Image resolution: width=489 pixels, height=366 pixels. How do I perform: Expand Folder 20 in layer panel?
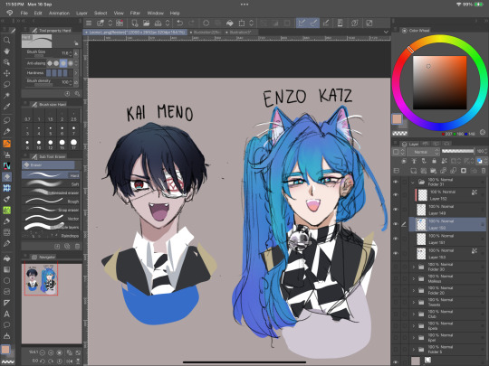click(x=414, y=291)
